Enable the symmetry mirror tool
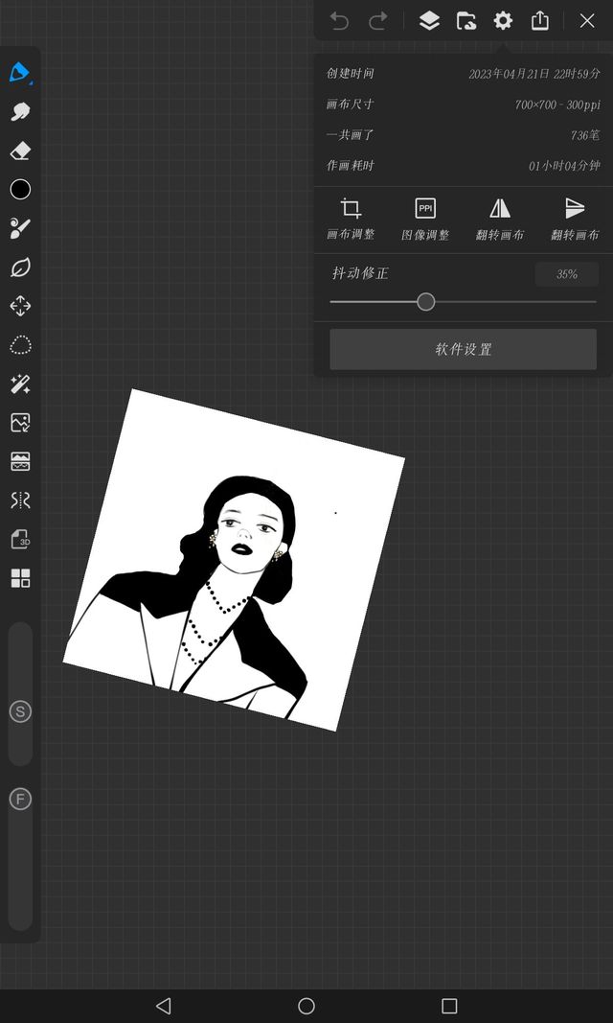This screenshot has height=1023, width=613. point(20,500)
